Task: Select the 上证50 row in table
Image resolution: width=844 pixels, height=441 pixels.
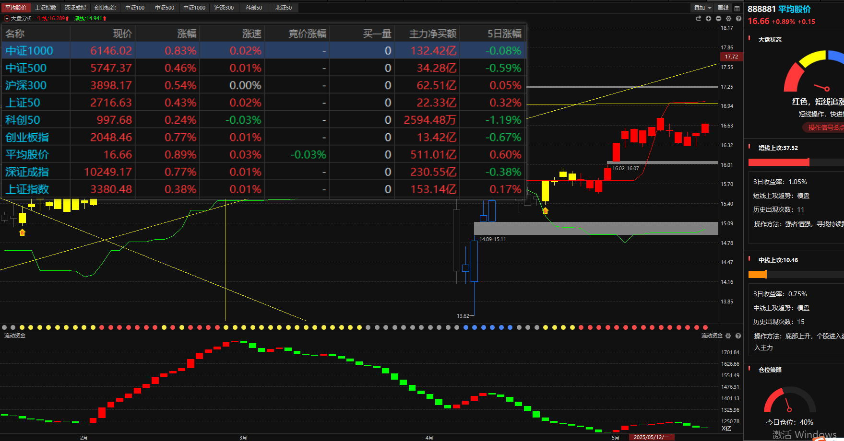Action: [x=264, y=103]
